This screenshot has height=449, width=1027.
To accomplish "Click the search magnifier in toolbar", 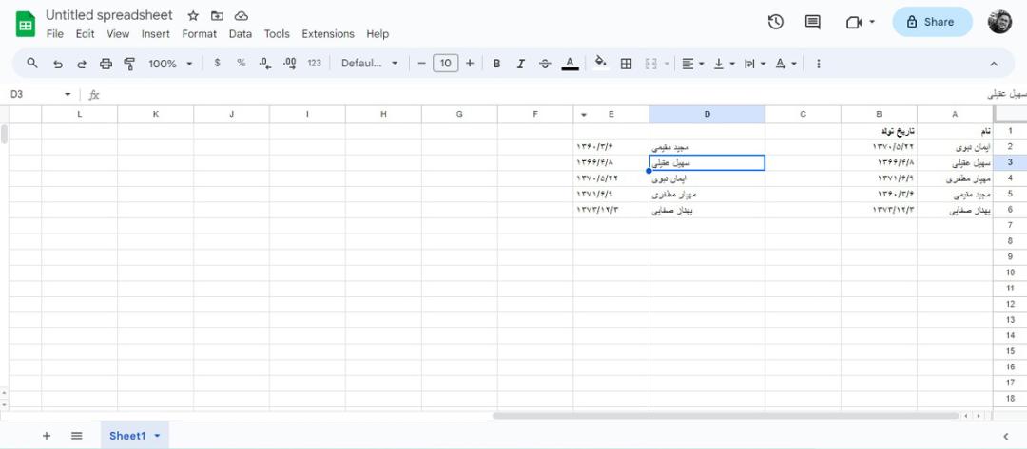I will click(x=32, y=63).
